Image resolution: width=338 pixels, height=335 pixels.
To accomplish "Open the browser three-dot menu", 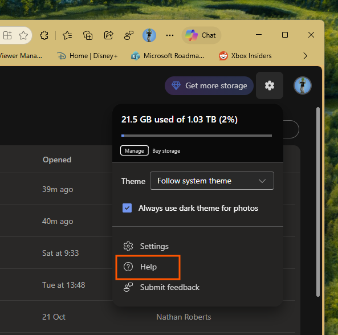I will 170,35.
